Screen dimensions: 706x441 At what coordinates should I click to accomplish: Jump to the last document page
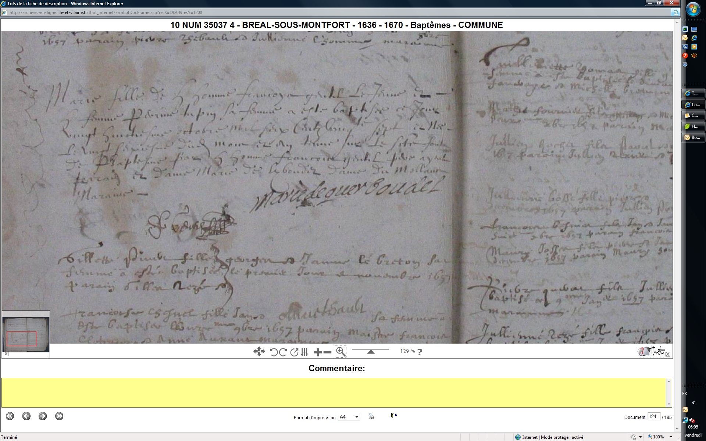coord(59,416)
